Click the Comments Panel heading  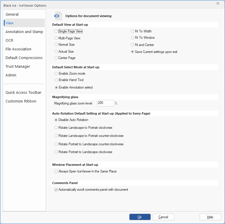tap(65, 183)
